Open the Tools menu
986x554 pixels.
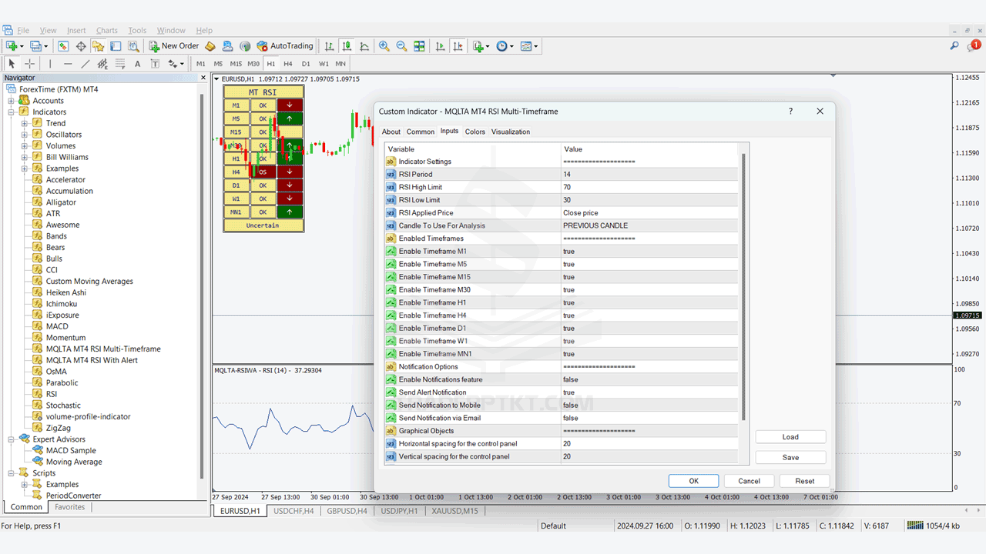point(137,31)
